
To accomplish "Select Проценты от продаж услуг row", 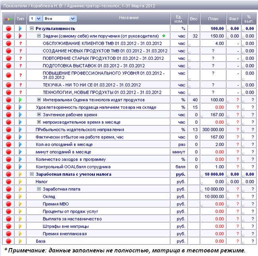I will [70, 212].
